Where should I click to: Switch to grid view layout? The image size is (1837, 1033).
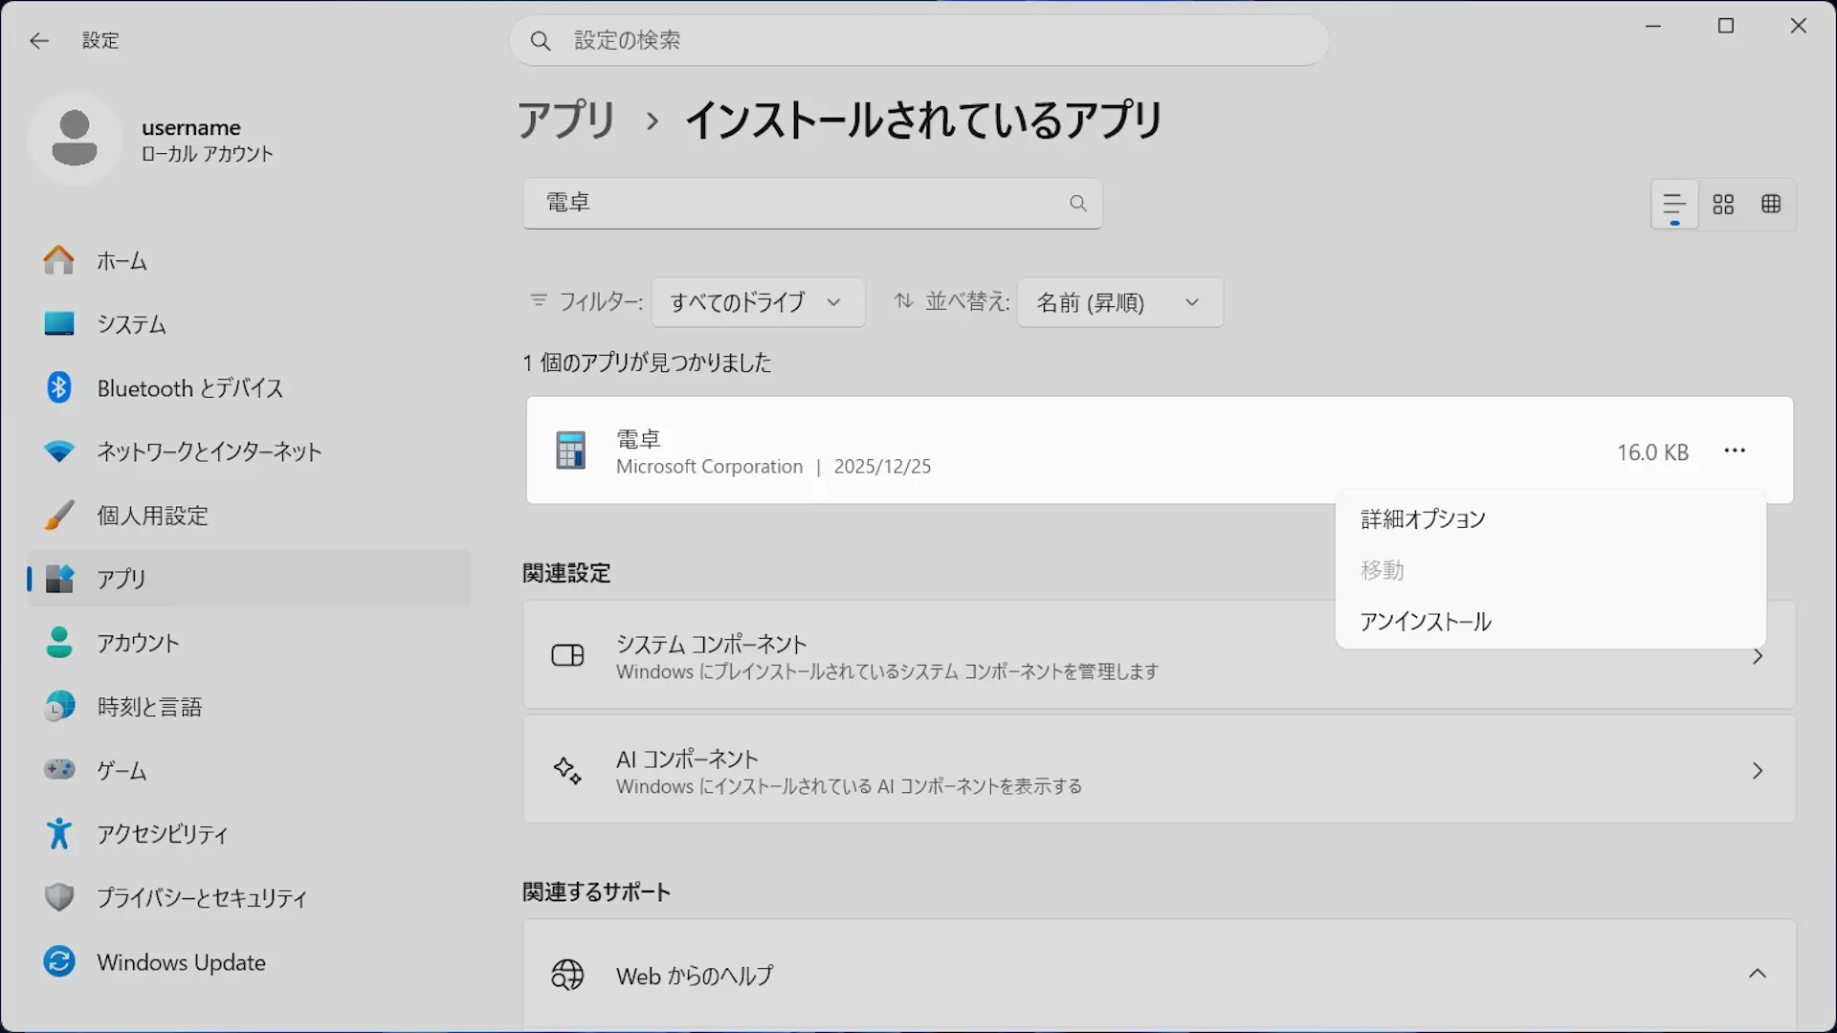[x=1723, y=204]
